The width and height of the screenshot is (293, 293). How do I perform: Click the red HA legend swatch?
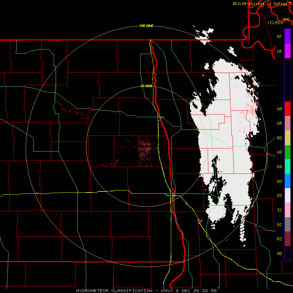(287, 109)
